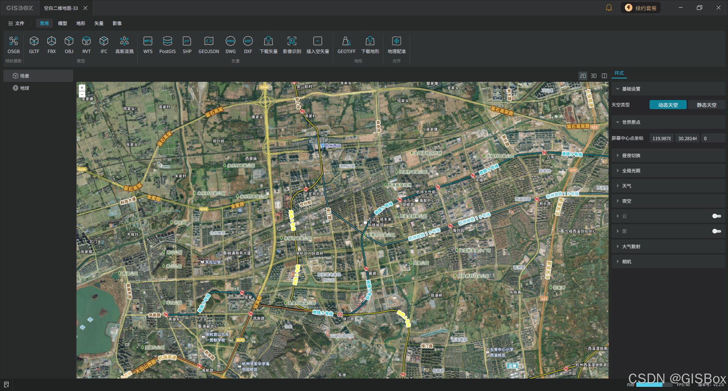Switch to the 模型 ribbon tab
The image size is (728, 391).
(63, 23)
